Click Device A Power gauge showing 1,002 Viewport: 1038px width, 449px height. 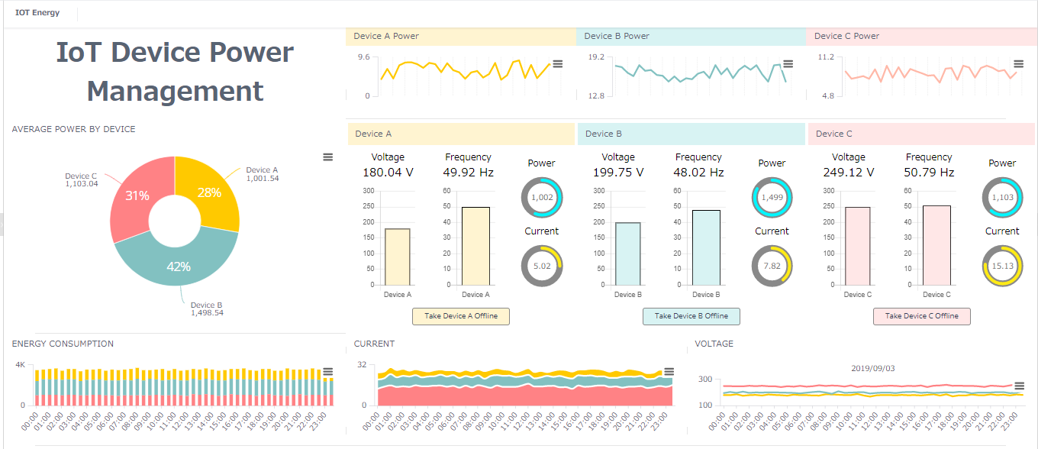tap(542, 198)
